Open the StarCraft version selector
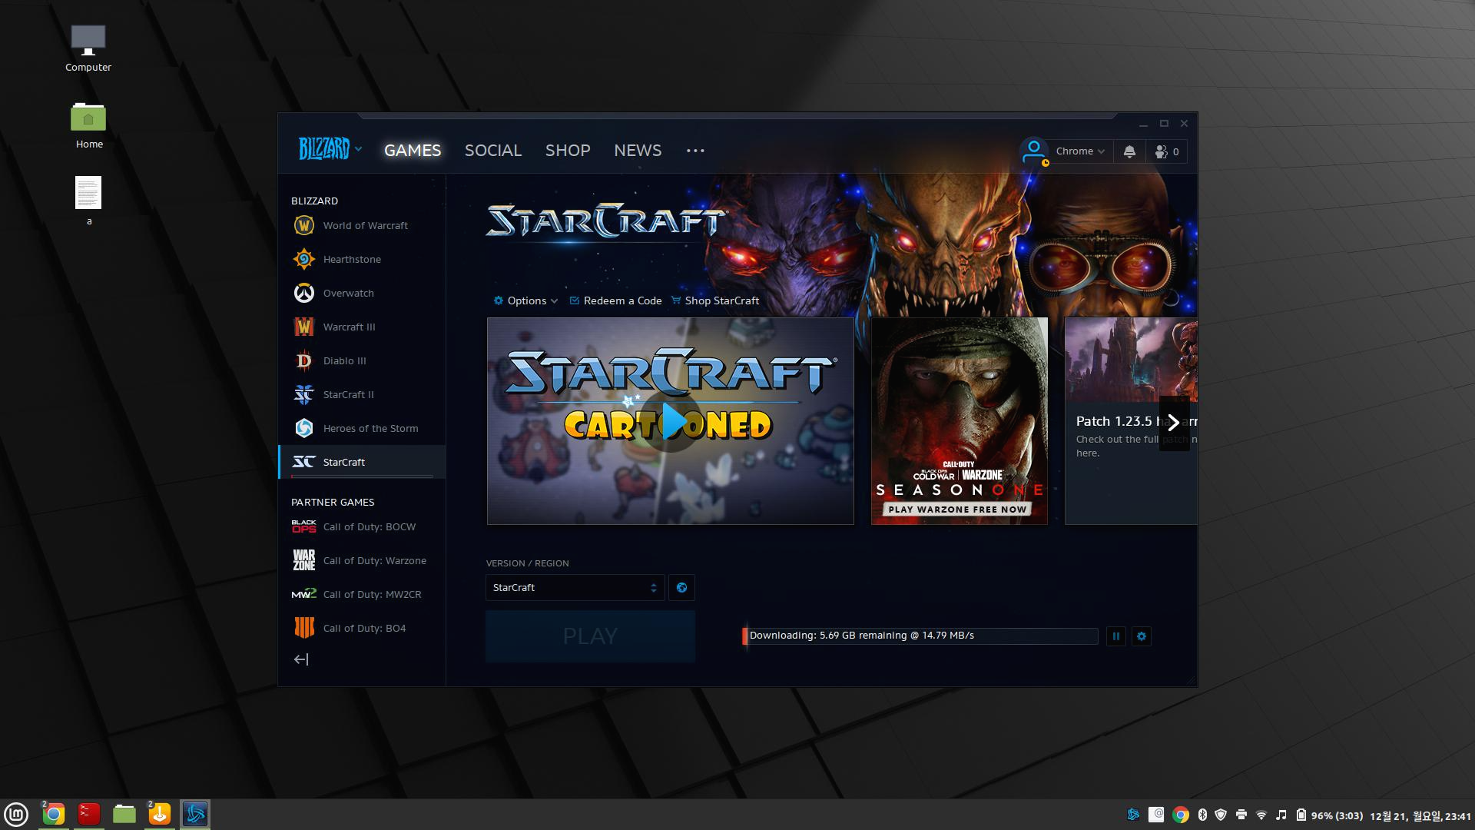This screenshot has width=1475, height=830. pyautogui.click(x=575, y=588)
